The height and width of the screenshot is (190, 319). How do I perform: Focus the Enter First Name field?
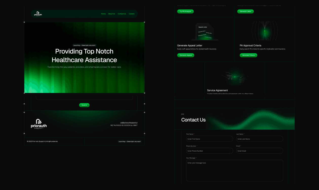click(210, 139)
